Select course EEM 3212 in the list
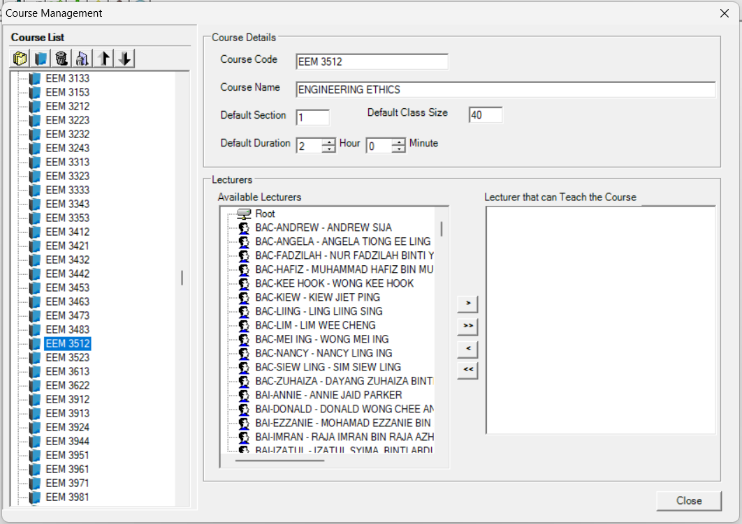 click(x=68, y=106)
